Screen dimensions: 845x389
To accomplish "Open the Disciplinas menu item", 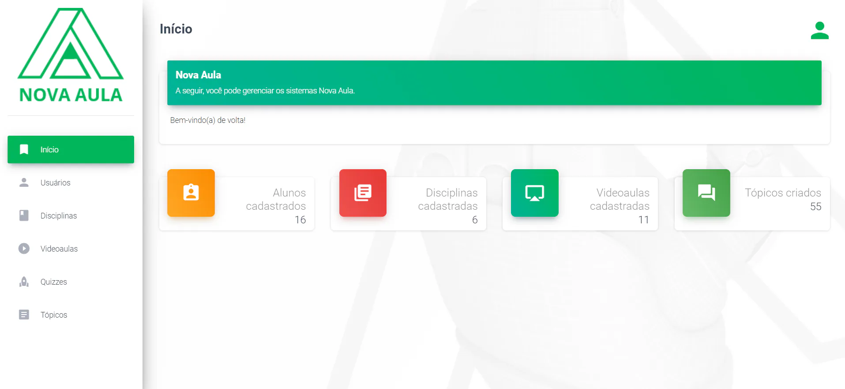I will (71, 215).
